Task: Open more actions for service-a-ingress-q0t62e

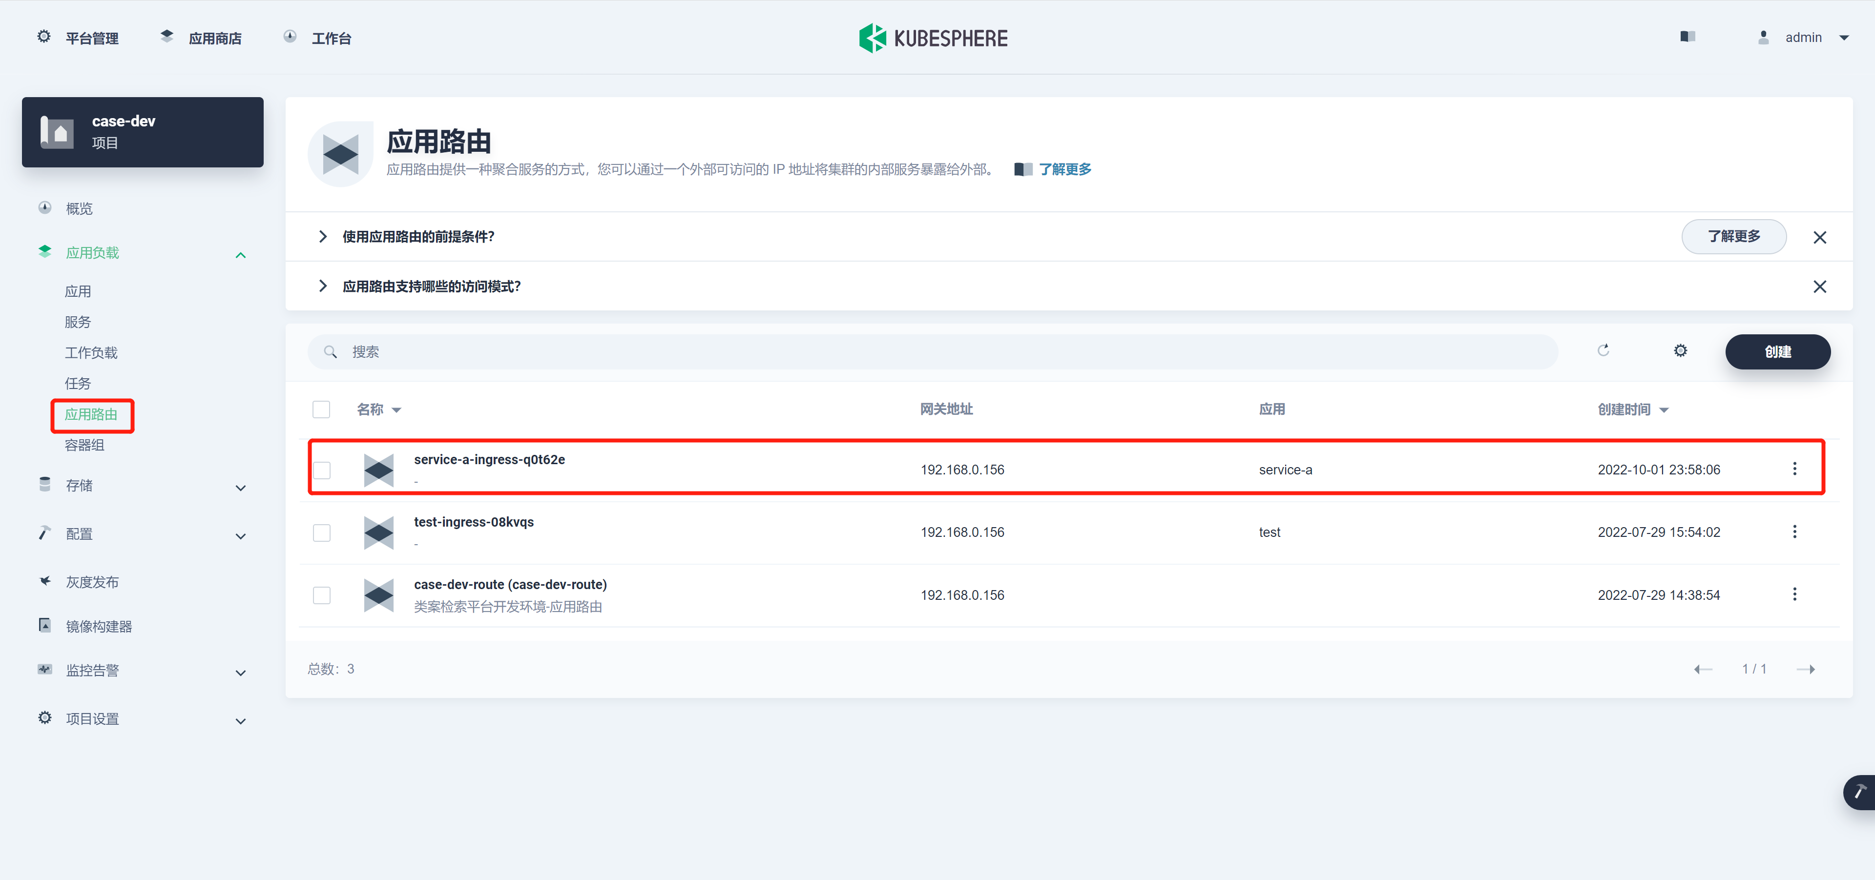Action: pos(1794,469)
